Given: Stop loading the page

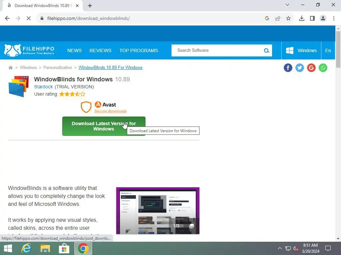Looking at the screenshot, I should 29,19.
